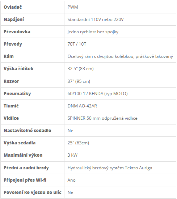The height and width of the screenshot is (199, 177).
Task: Select the Ocelový rám s dvojitou kolébkou text
Action: 101,56
